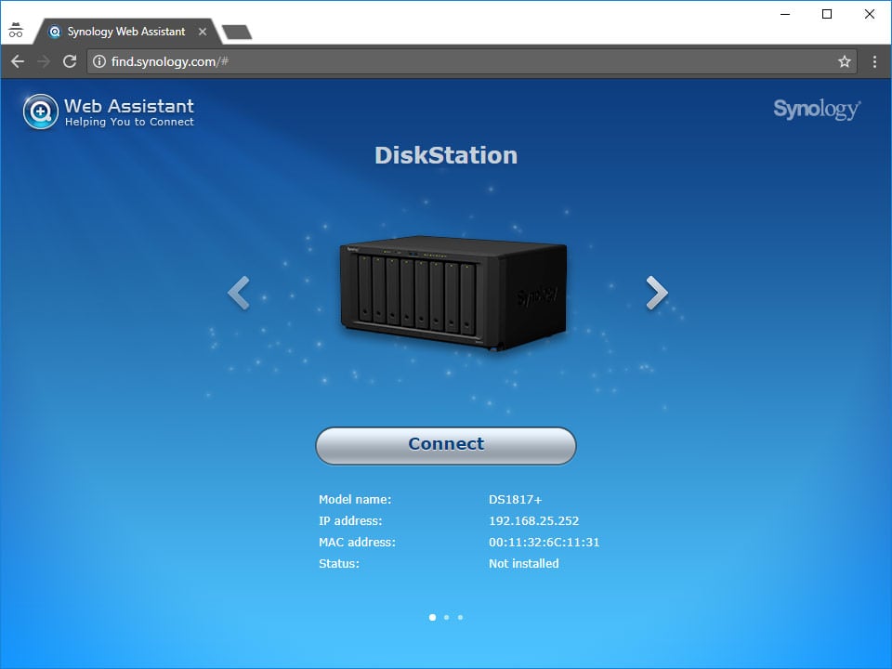Show next device with right chevron
892x669 pixels.
pos(657,293)
